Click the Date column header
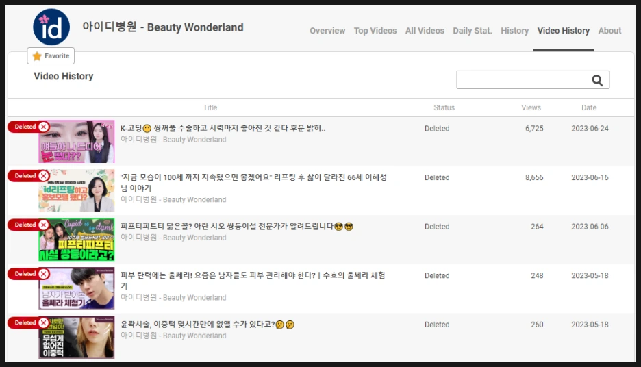Screen dimensions: 641x367 click(x=589, y=107)
